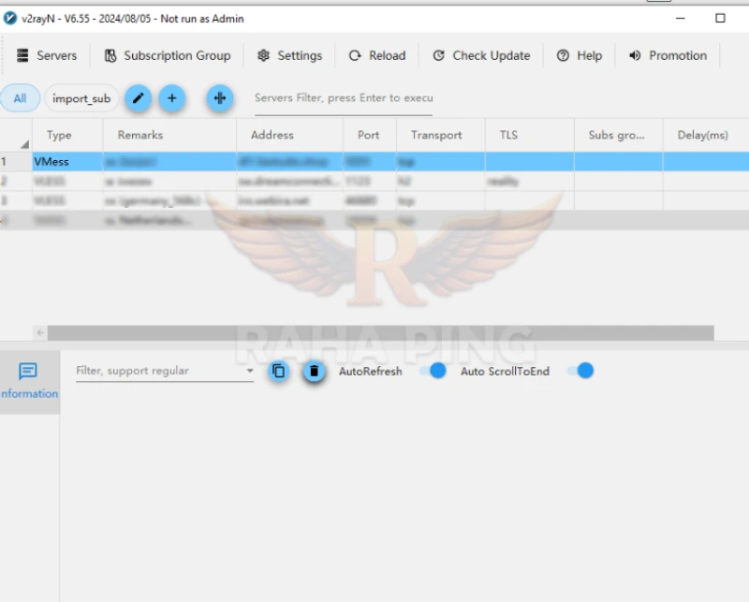Open the Help menu

pyautogui.click(x=580, y=56)
